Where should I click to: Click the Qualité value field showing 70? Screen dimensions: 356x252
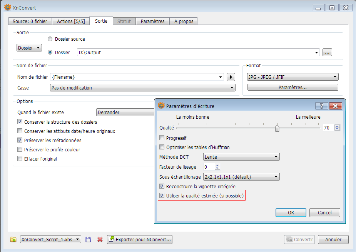coord(329,128)
